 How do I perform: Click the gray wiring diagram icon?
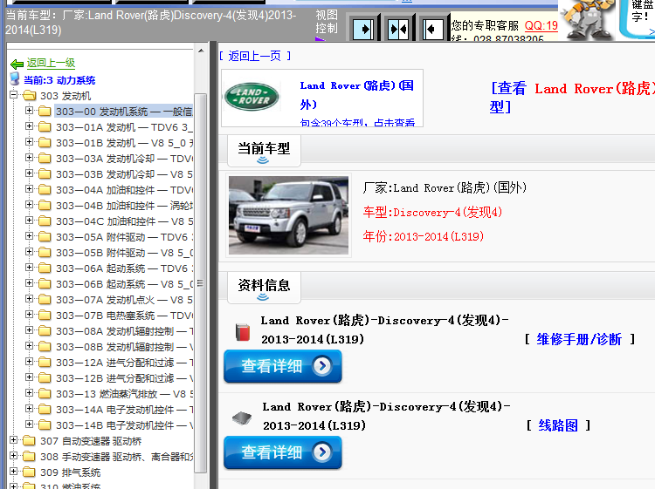click(x=242, y=418)
